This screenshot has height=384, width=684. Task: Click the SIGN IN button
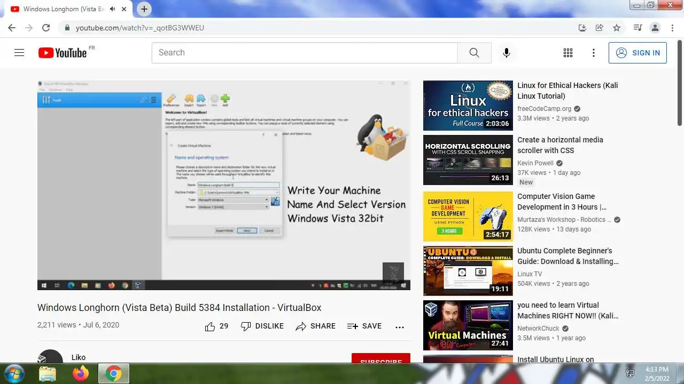point(638,53)
